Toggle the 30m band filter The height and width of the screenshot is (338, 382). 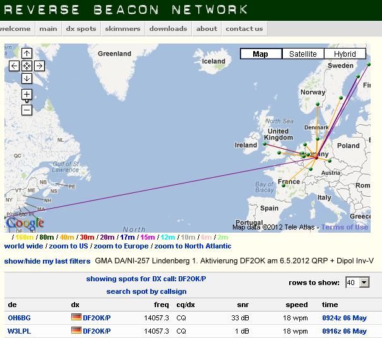[x=87, y=237]
